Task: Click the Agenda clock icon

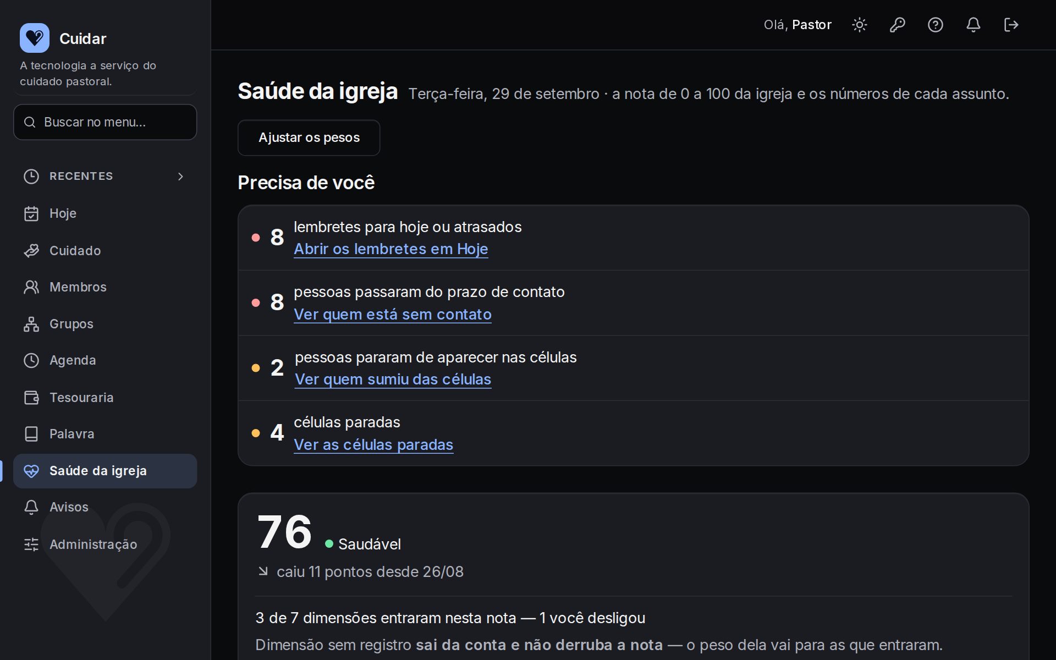Action: [x=31, y=360]
